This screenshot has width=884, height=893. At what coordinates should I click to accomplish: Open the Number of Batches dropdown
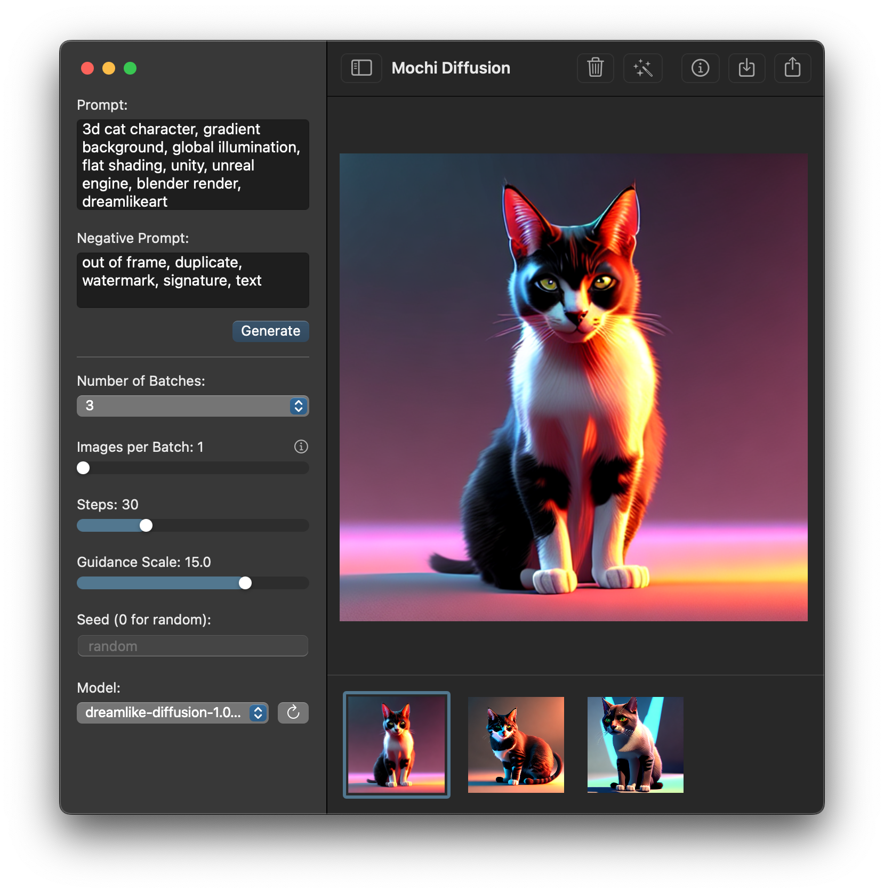coord(193,405)
